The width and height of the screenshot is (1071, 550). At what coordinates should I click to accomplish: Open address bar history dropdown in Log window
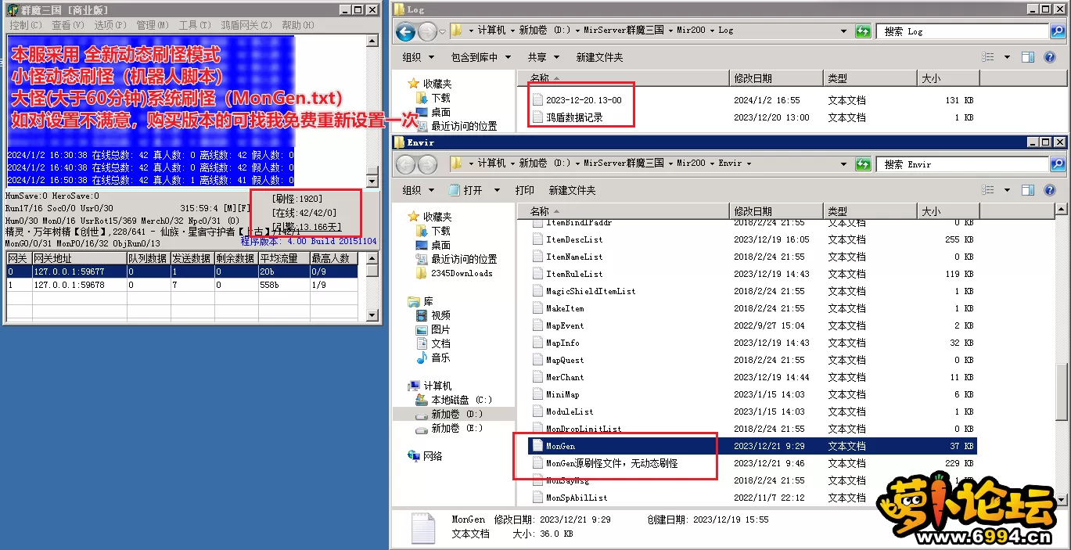click(x=843, y=31)
